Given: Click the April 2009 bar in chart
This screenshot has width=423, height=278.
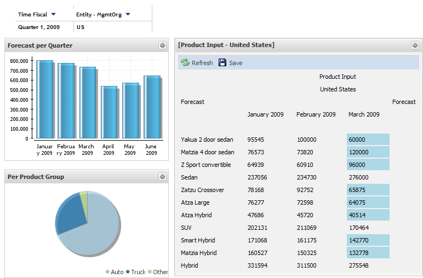Looking at the screenshot, I should [x=108, y=112].
